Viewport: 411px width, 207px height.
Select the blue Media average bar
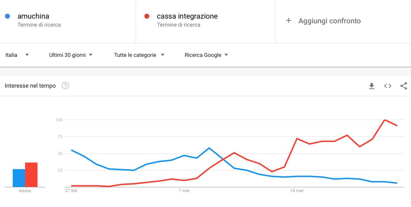tap(19, 178)
